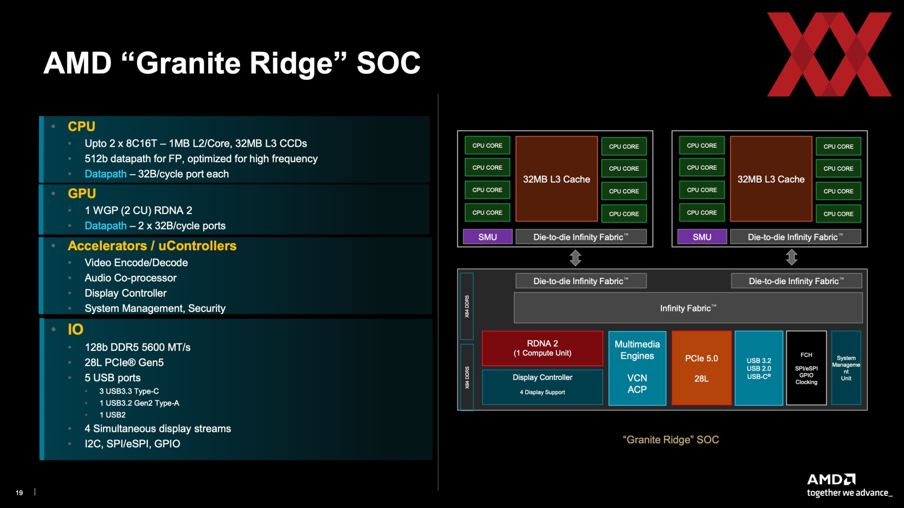Click IO die left Die-to-die Infinity Fabric block
This screenshot has width=904, height=508.
[x=581, y=281]
